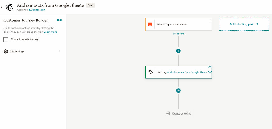Add a step with the upper plus button
Viewport: 272px width, 129px height.
click(x=178, y=51)
